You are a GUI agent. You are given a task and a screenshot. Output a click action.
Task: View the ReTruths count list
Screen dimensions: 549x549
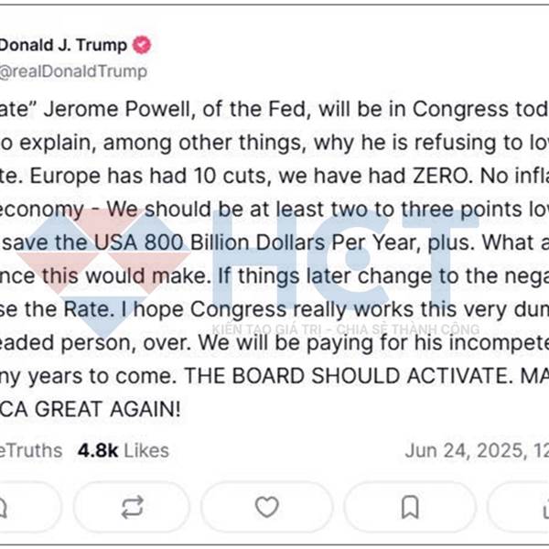tap(31, 450)
